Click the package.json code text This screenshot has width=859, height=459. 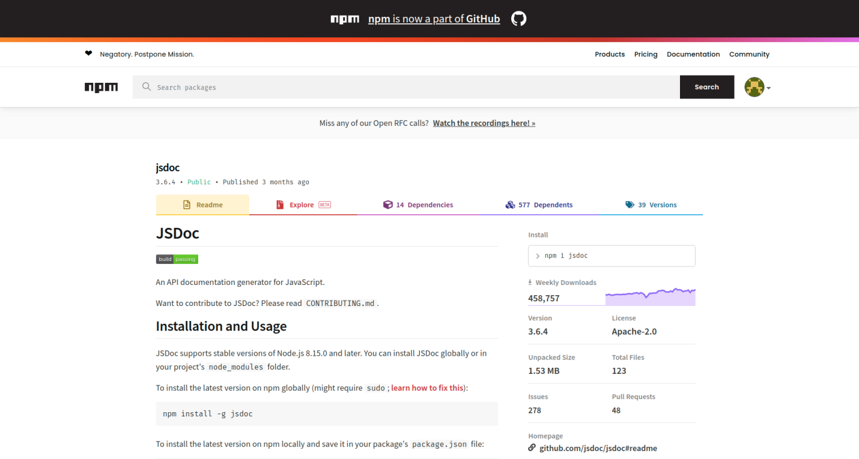[439, 444]
